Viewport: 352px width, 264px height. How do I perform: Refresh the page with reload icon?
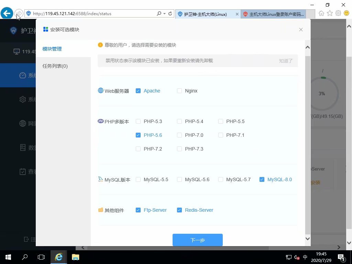tap(170, 13)
